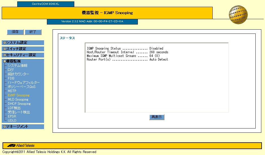Open MLD Snooping page
This screenshot has width=265, height=155.
(x=18, y=99)
